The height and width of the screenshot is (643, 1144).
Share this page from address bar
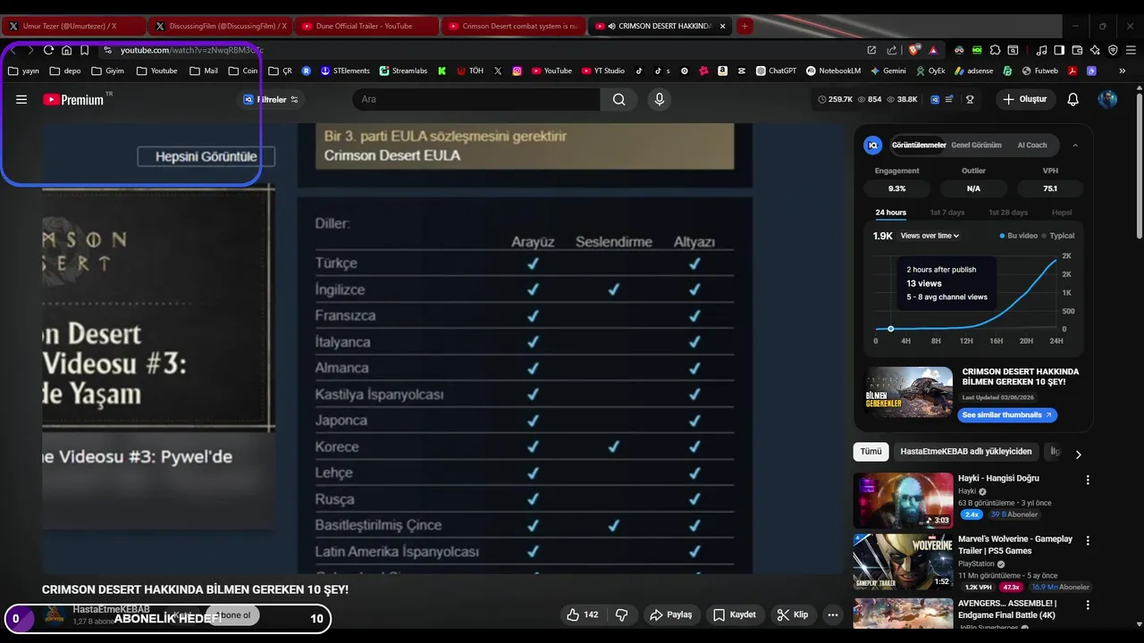891,50
